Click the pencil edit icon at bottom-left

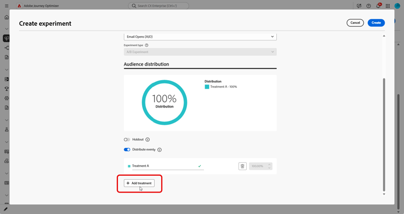6,209
